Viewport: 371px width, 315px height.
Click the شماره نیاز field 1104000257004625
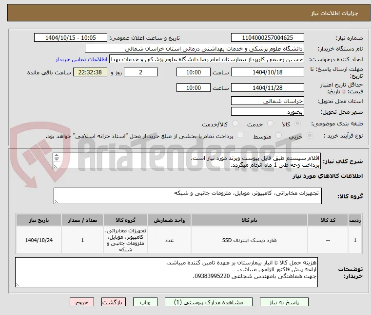pos(267,38)
